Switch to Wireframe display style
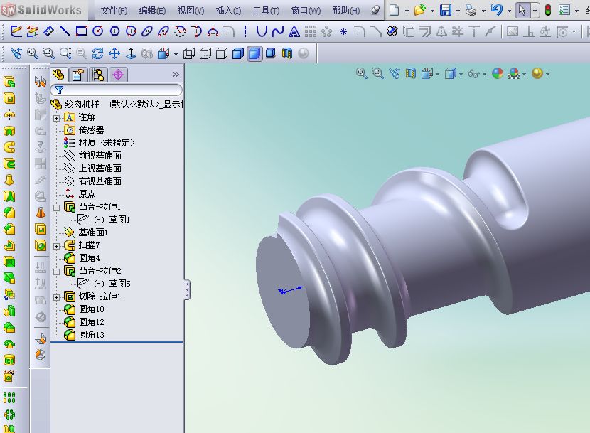Viewport: 590px width, 433px height. pyautogui.click(x=188, y=53)
